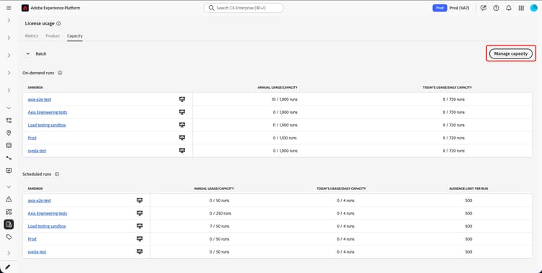Click the '11 / 1,000 runs' cell
Viewport: 542px width, 273px height.
pos(285,125)
